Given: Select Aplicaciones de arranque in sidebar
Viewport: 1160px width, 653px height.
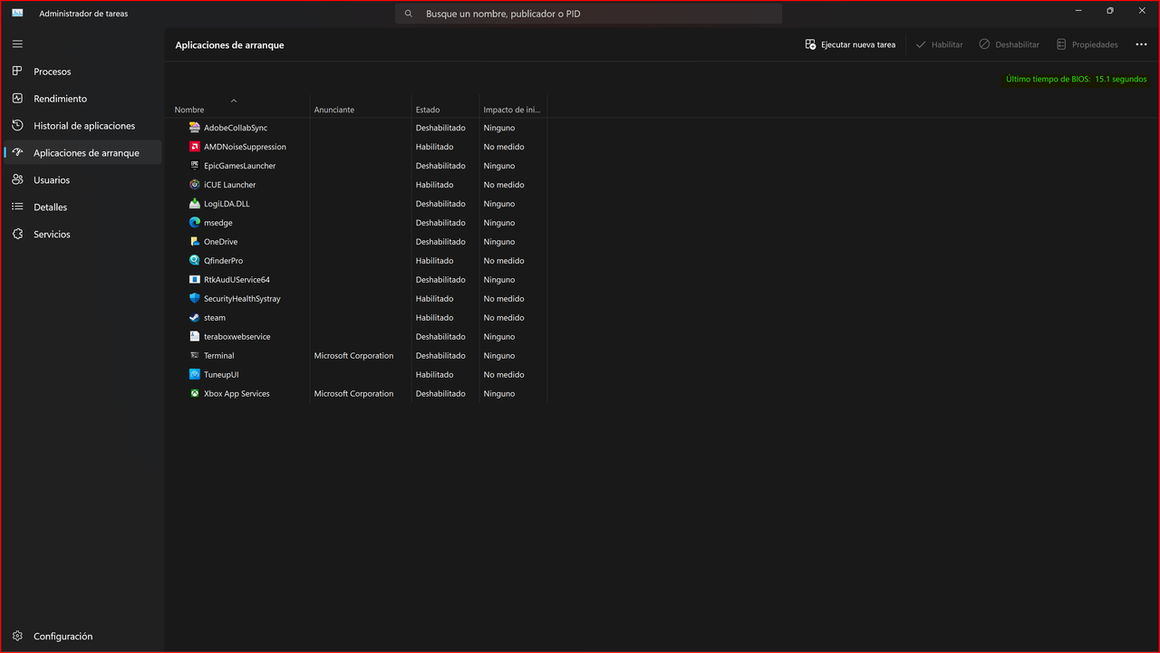Looking at the screenshot, I should (82, 153).
